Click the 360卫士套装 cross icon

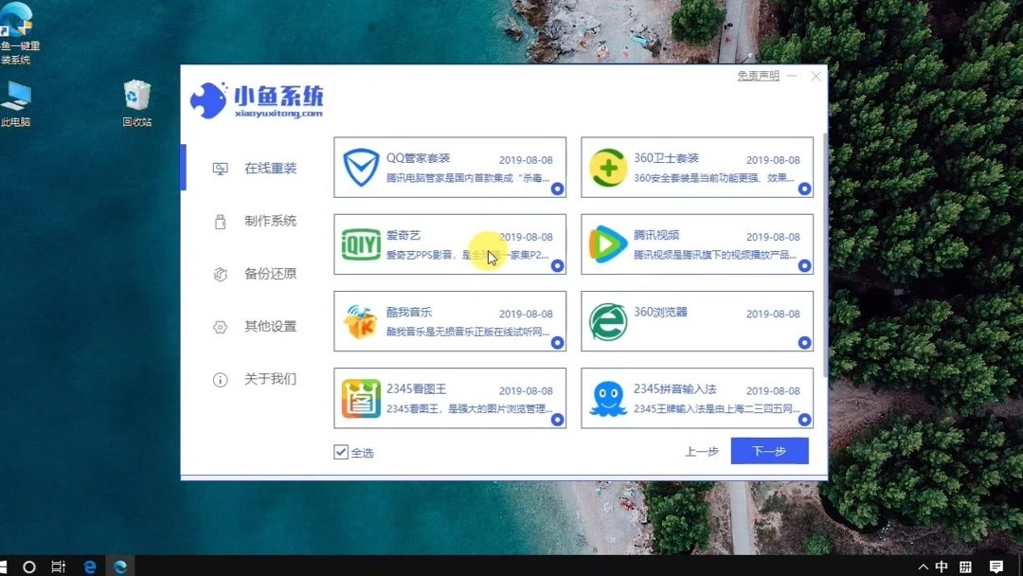(x=607, y=168)
